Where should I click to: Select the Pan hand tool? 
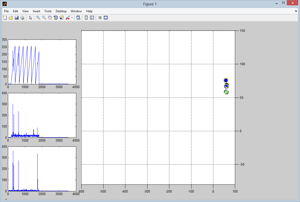(50, 18)
